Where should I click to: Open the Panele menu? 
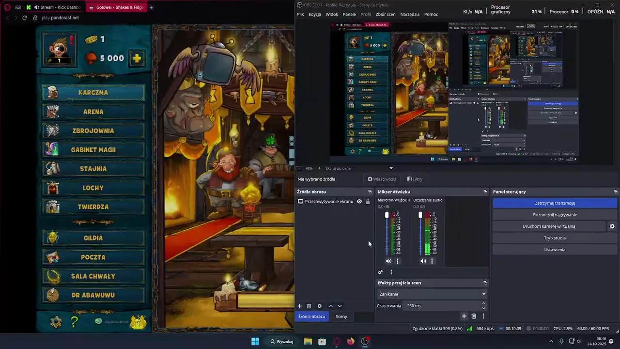[x=349, y=15]
